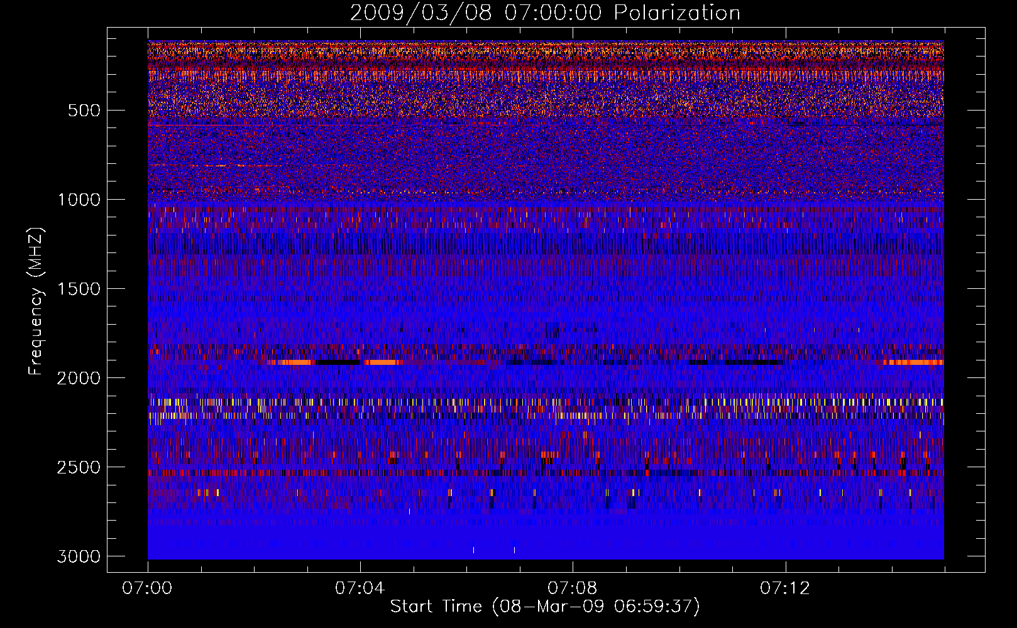The height and width of the screenshot is (628, 1017).
Task: Click the 'Frequency (MHZ)' axis label
Action: [x=36, y=302]
